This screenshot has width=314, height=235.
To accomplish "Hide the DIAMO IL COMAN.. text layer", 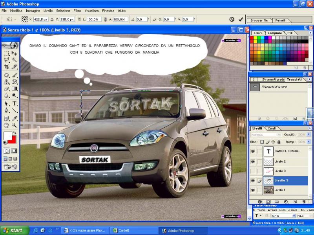I will tap(253, 151).
